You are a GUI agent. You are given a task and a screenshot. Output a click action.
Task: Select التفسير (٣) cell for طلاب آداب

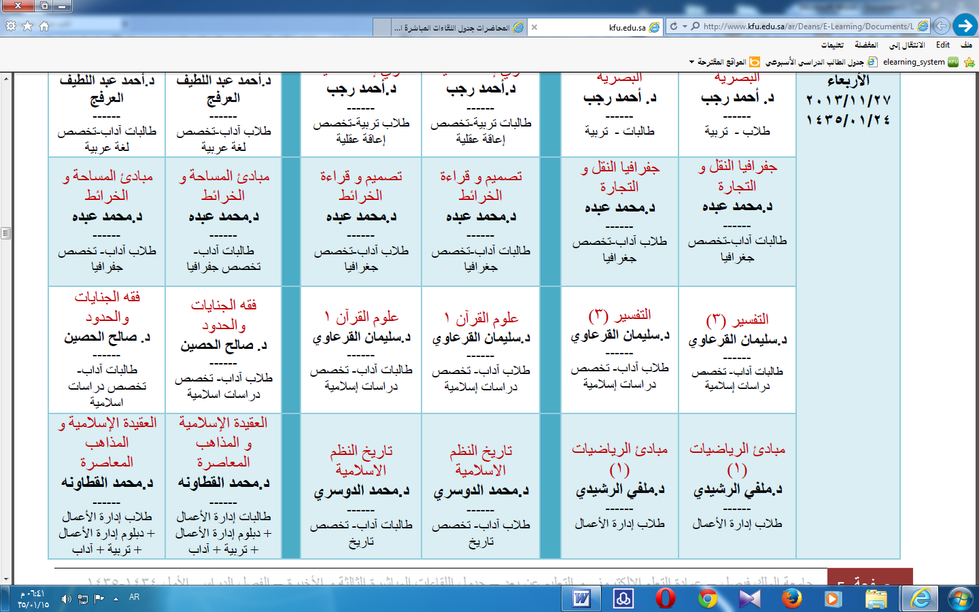point(619,350)
